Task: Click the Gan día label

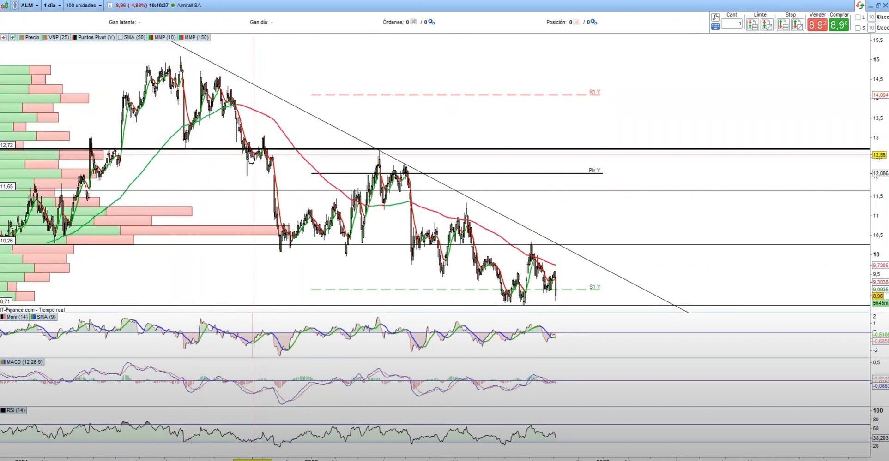Action: click(x=259, y=22)
